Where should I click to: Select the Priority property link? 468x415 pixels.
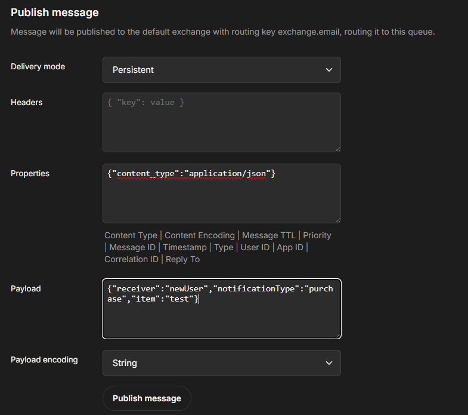pyautogui.click(x=317, y=235)
